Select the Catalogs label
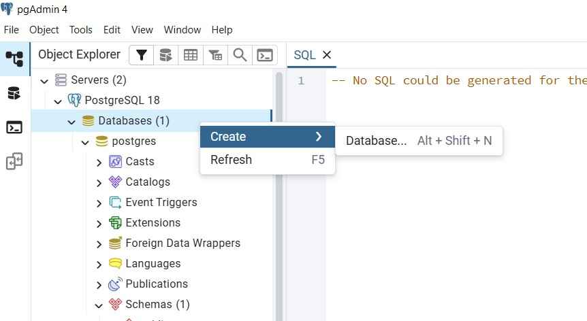 [x=148, y=182]
